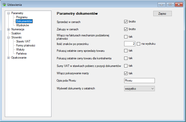Disable Włącz pokazywanie marży checkbox
Image resolution: width=186 pixels, height=122 pixels.
point(126,73)
